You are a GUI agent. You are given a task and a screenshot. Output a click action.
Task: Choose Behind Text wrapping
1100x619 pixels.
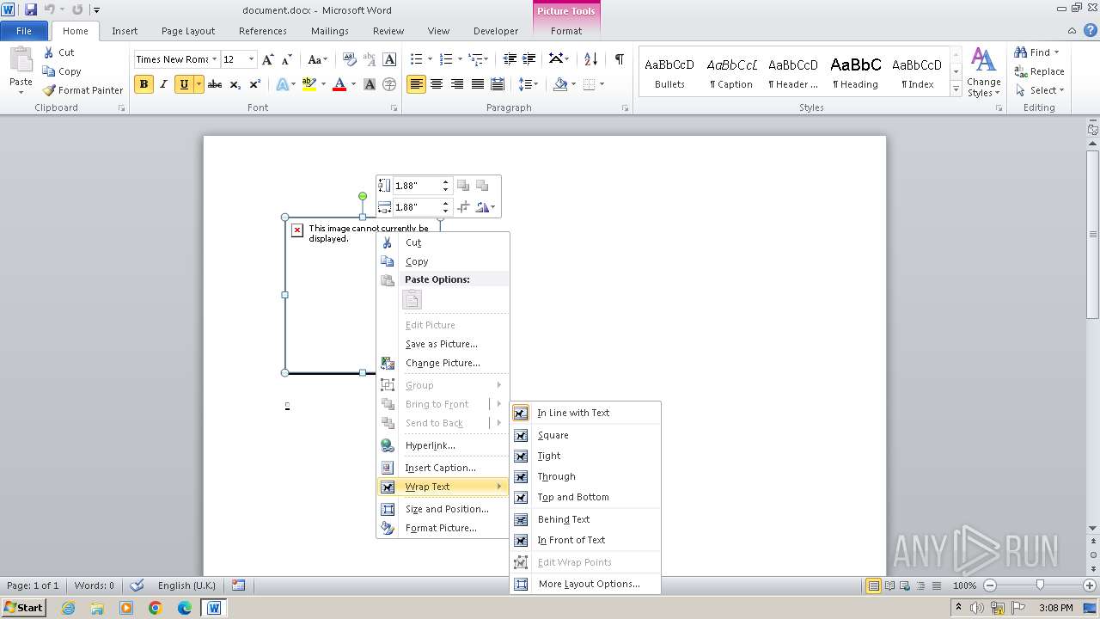point(586,519)
